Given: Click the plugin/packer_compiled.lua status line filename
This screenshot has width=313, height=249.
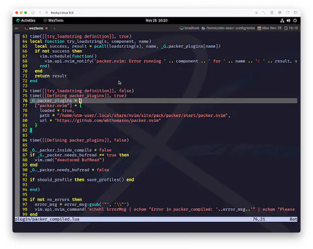Looking at the screenshot, I should click(47, 219).
